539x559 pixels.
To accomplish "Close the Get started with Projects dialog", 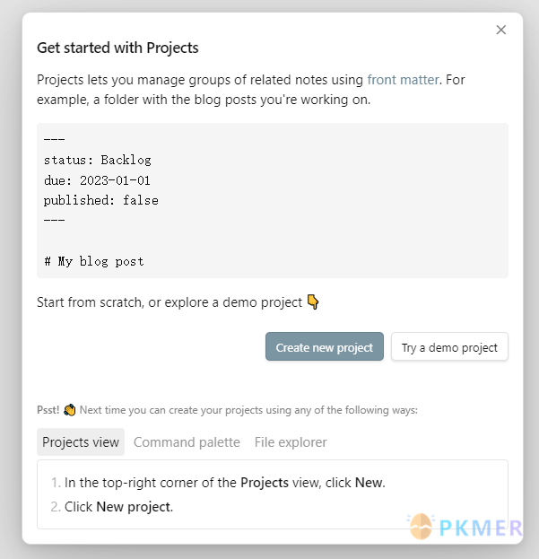I will pos(500,30).
